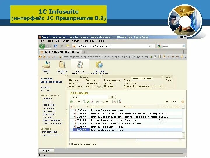Image resolution: width=210 pixels, height=158 pixels.
Task: Open address bar history dropdown arrow
Action: pos(154,46)
